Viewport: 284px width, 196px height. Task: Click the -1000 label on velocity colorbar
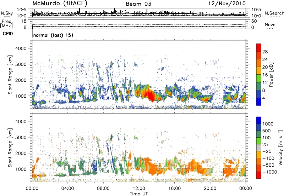pos(269,172)
